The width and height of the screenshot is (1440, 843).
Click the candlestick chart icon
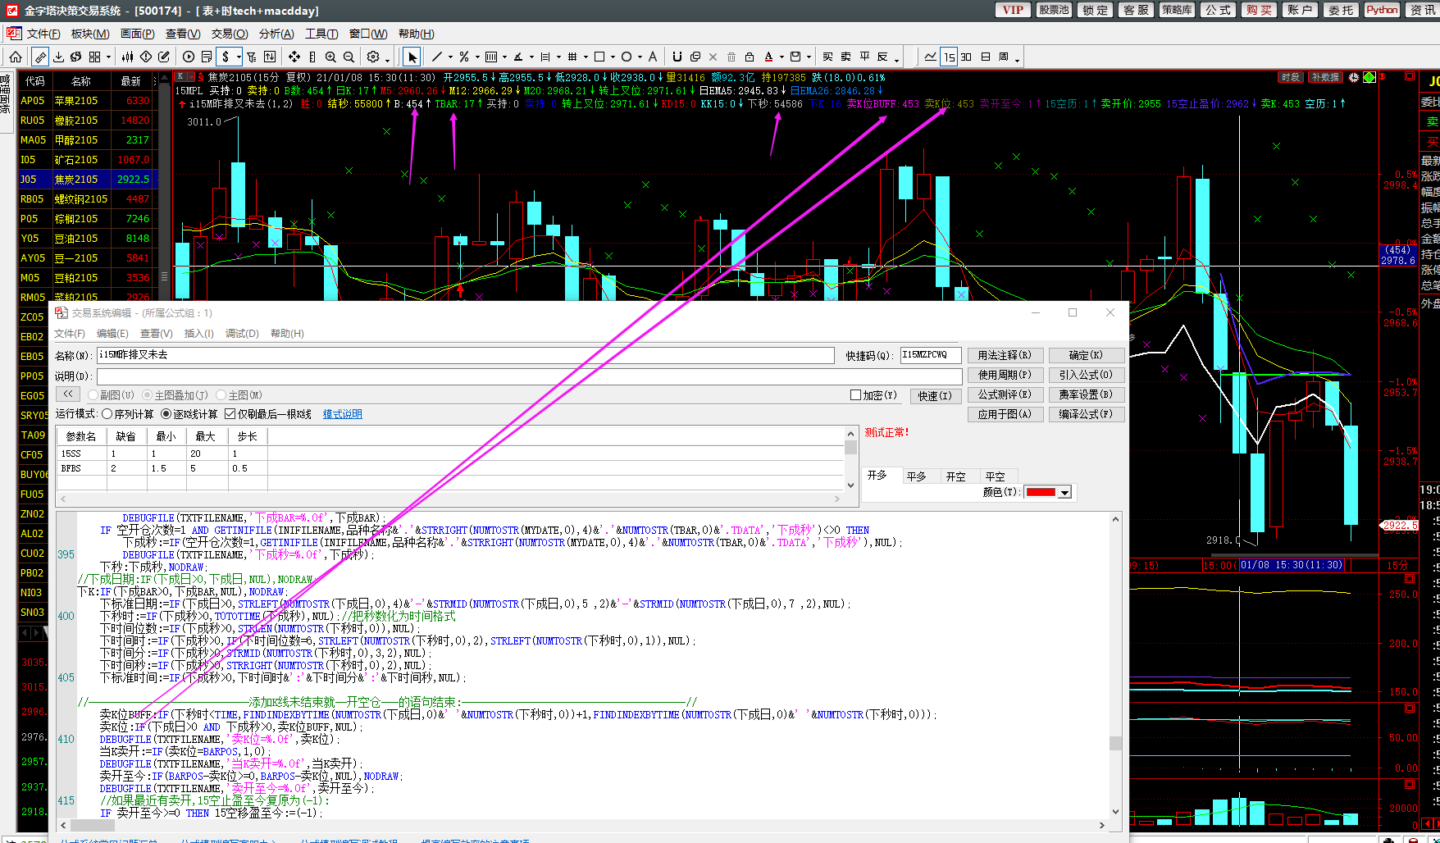pyautogui.click(x=127, y=57)
